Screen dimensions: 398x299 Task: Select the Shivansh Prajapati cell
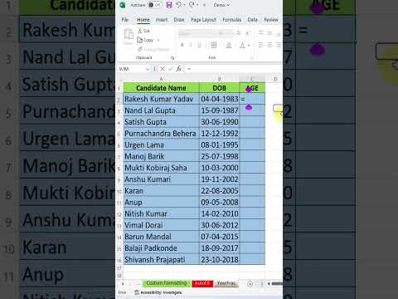pos(161,259)
